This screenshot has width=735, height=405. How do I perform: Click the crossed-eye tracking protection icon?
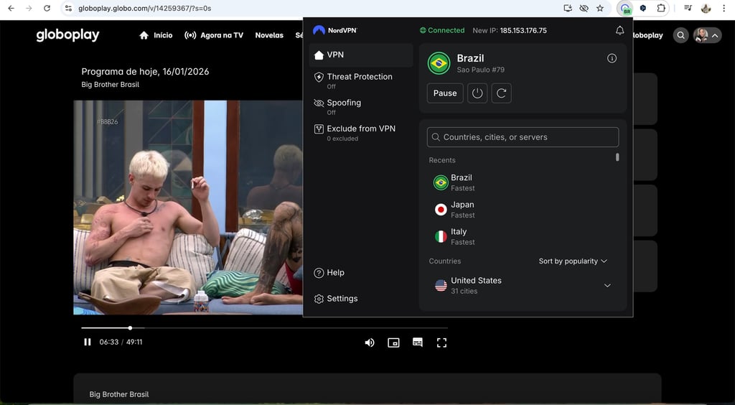point(584,8)
